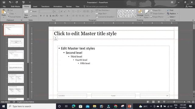
Task: Select the Rectangle shape in gallery
Action: tap(127, 11)
